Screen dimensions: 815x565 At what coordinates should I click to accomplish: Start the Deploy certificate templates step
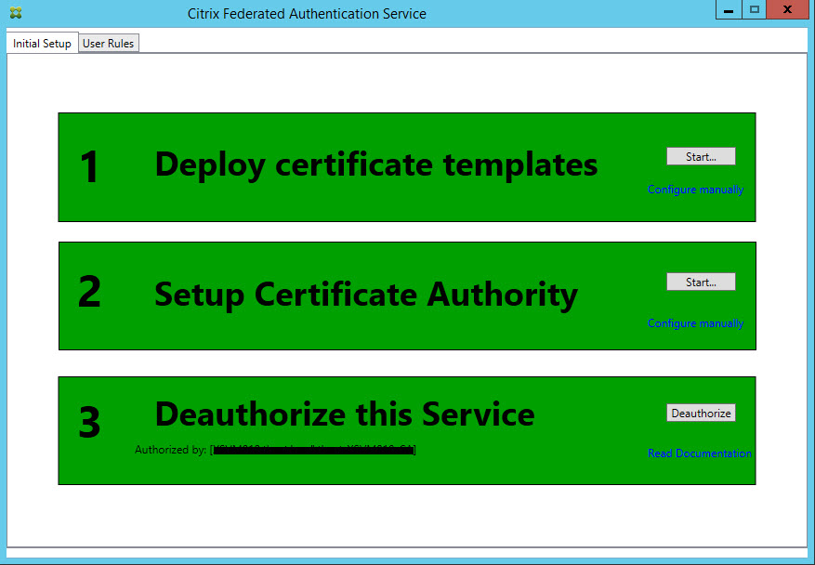pos(701,156)
